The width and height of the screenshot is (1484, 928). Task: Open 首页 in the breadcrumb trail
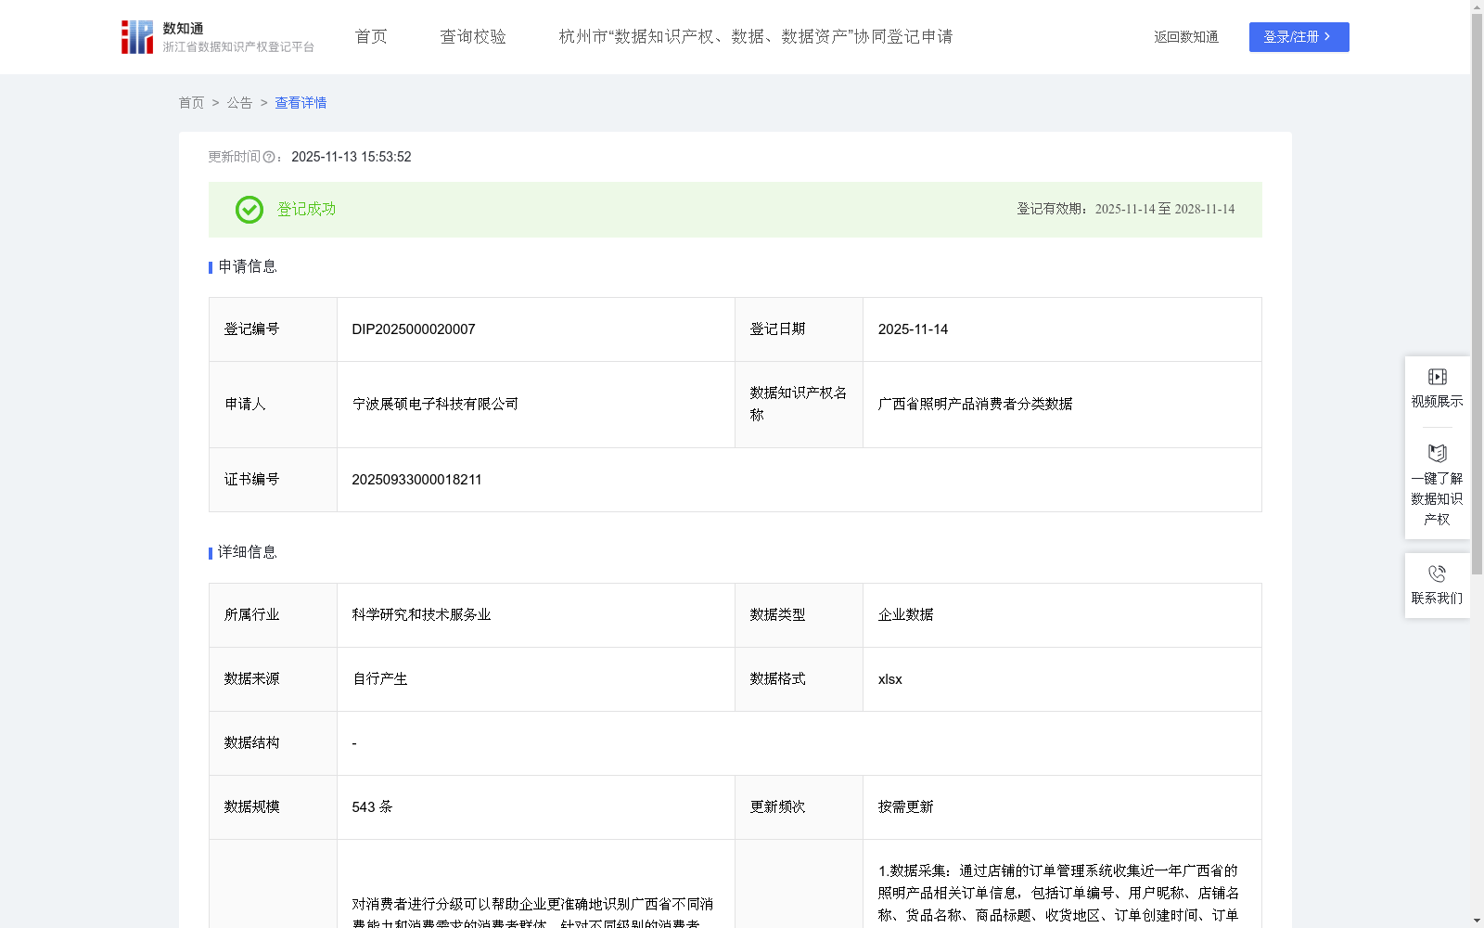tap(191, 103)
